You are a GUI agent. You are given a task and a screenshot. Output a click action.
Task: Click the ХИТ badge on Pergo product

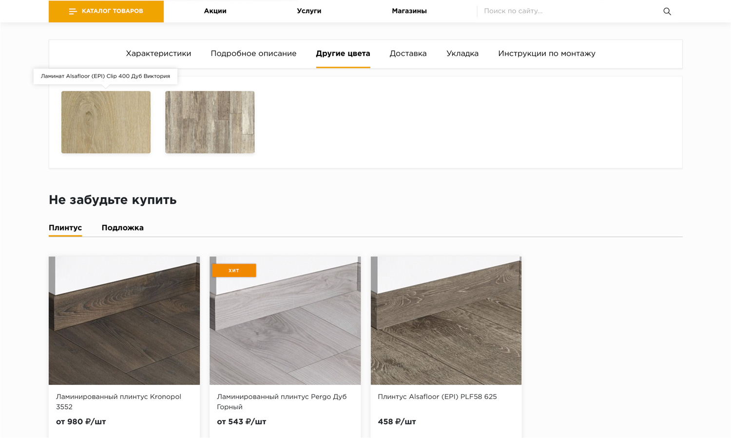pos(234,271)
